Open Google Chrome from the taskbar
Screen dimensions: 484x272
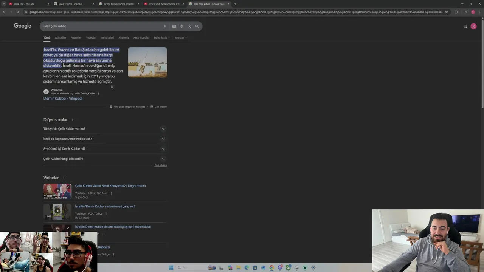(x=271, y=267)
